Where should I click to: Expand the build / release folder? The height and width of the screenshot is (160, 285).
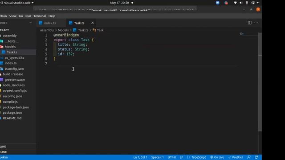tap(13, 74)
